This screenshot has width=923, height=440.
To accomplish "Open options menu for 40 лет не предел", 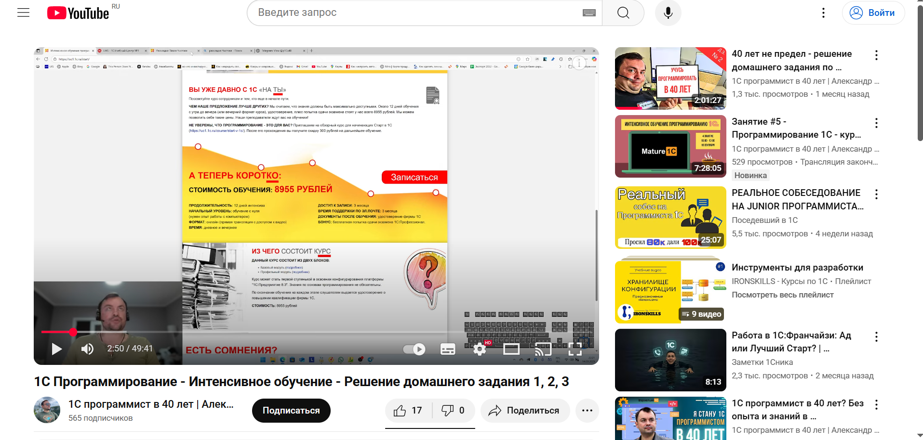I will [x=876, y=55].
